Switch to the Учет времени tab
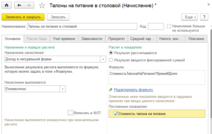The height and width of the screenshot is (134, 212). (x=64, y=39)
